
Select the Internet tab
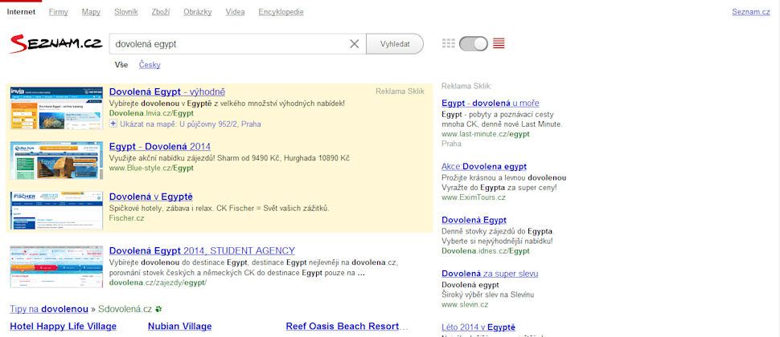pos(21,12)
